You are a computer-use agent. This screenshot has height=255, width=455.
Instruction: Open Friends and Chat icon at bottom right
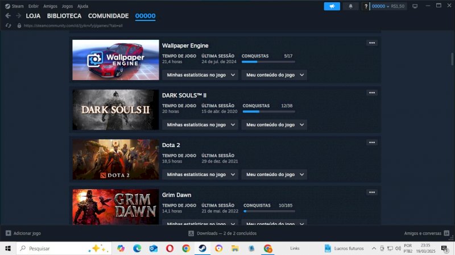tap(446, 233)
